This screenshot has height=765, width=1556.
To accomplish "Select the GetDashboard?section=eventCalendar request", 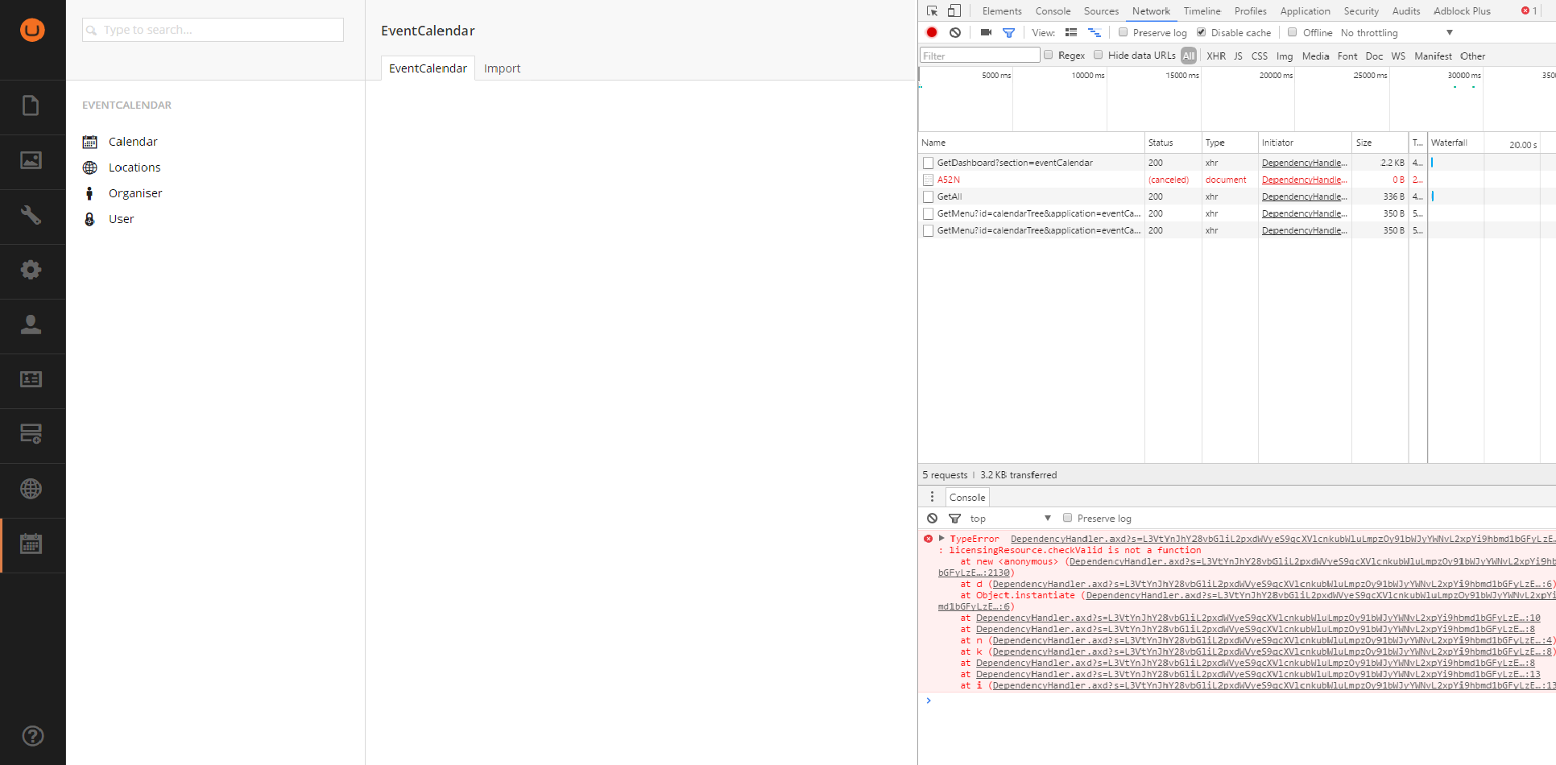I will click(1015, 163).
